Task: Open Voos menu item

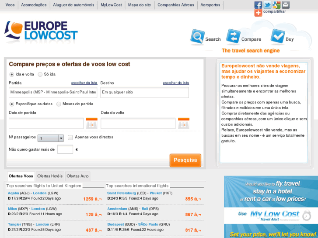Action: pos(10,5)
